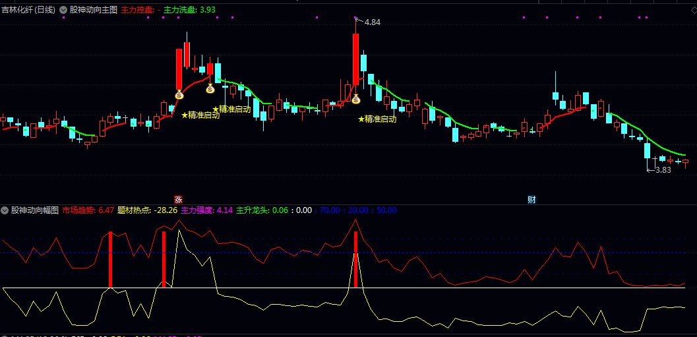Click the first red signal bar in the sub-chart

[x=111, y=260]
